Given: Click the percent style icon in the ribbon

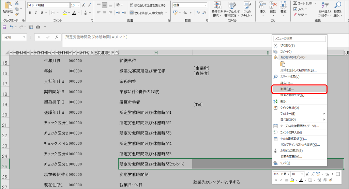Looking at the screenshot, I should click(185, 13).
